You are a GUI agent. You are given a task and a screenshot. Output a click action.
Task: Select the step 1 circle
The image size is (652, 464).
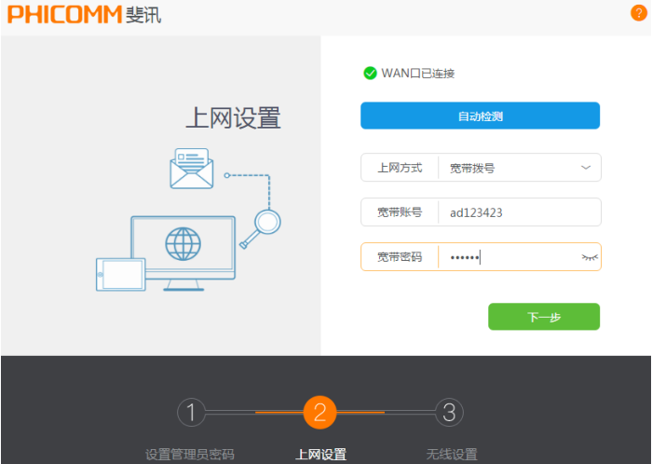click(x=191, y=411)
